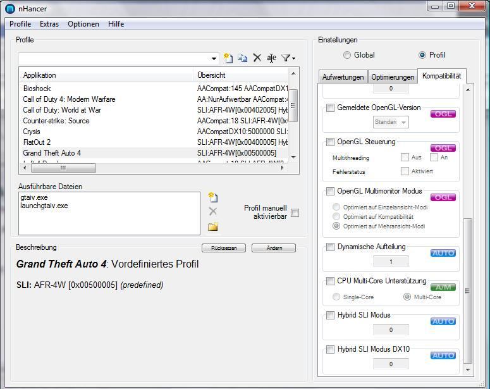The height and width of the screenshot is (389, 490).
Task: Choose Multi-Core radio button
Action: click(x=407, y=297)
